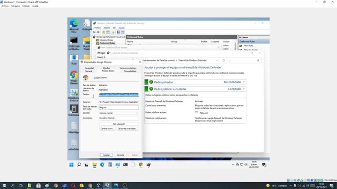Click host taskbar search icon
This screenshot has height=189, width=337.
click(x=13, y=185)
